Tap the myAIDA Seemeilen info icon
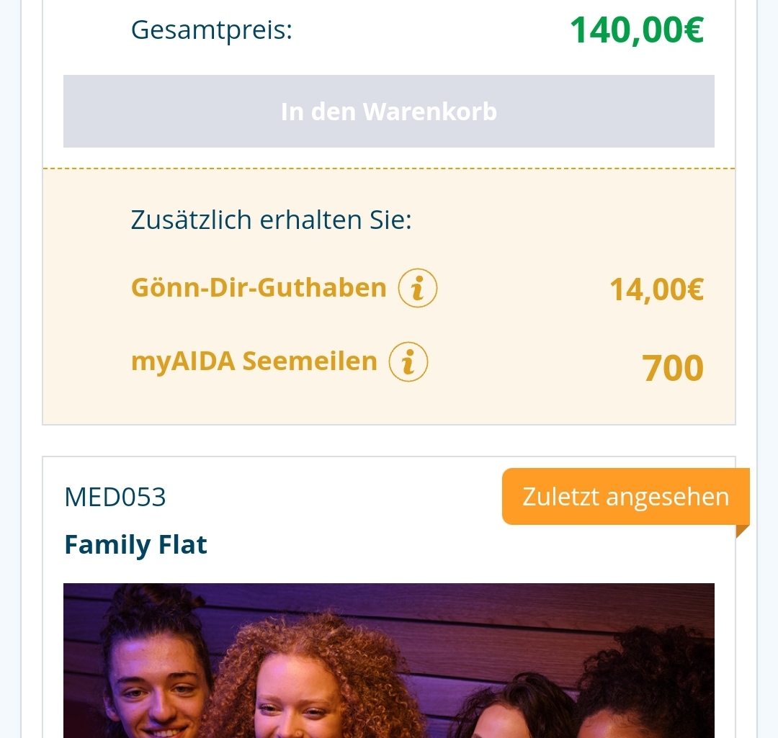 tap(408, 361)
